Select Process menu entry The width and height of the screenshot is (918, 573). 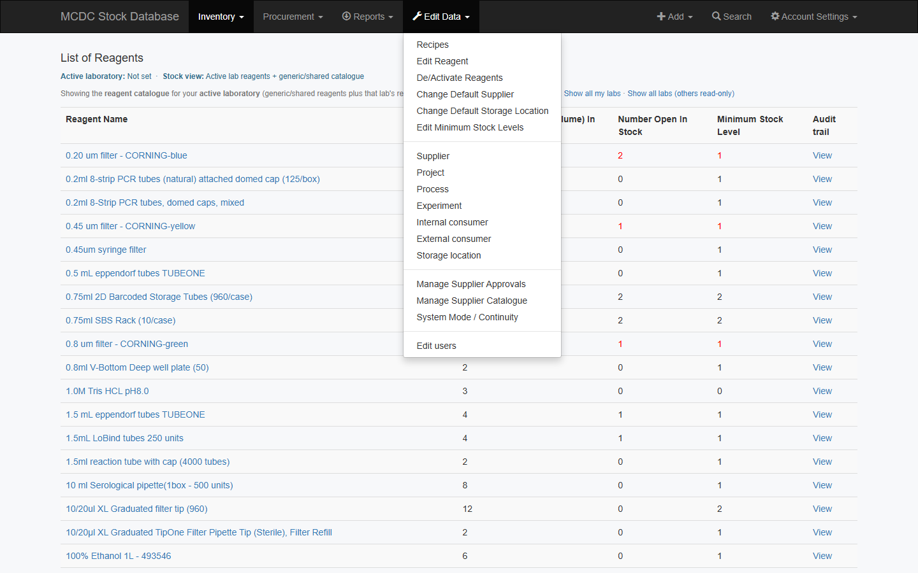tap(482, 189)
